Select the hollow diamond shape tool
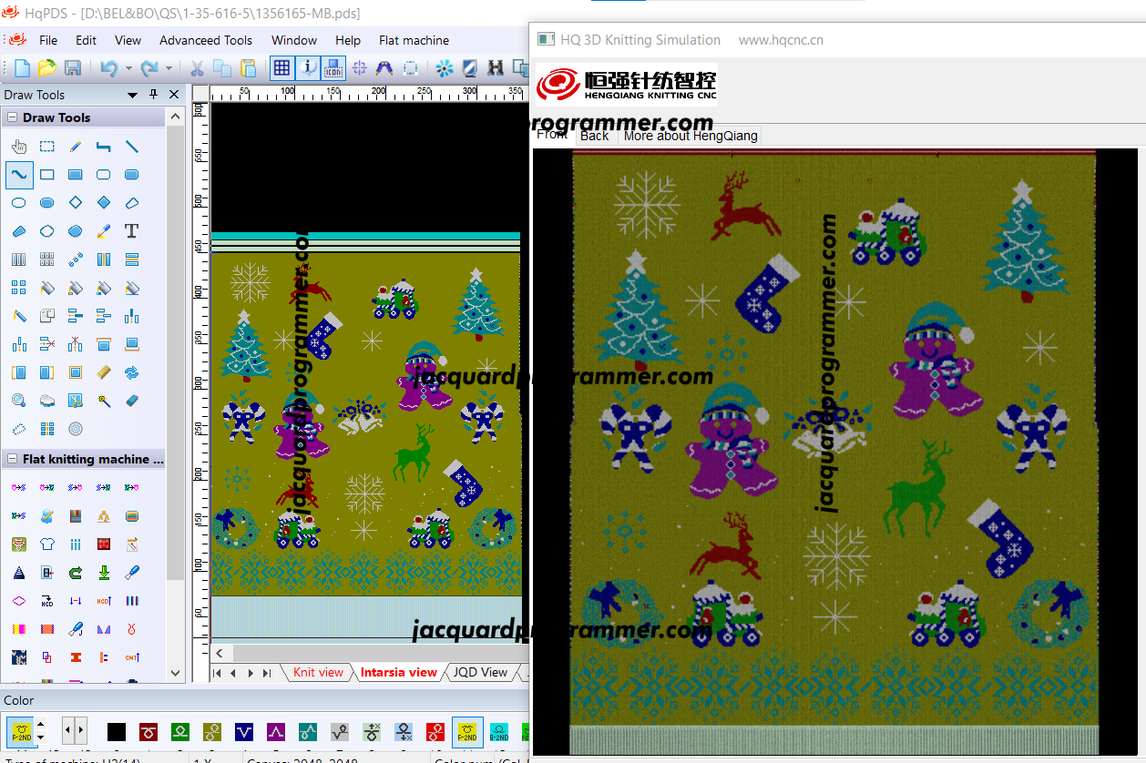 [x=75, y=202]
